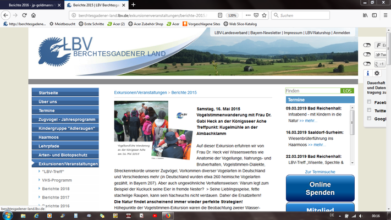Go back with the browser back arrow
Screen dimensions: 391x220
click(5, 15)
